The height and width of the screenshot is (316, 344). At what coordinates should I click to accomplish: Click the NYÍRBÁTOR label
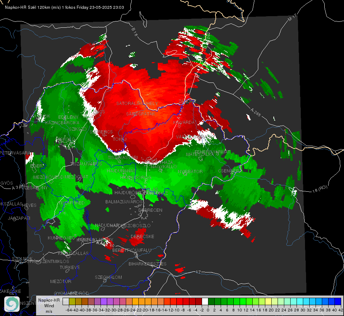pyautogui.click(x=190, y=171)
